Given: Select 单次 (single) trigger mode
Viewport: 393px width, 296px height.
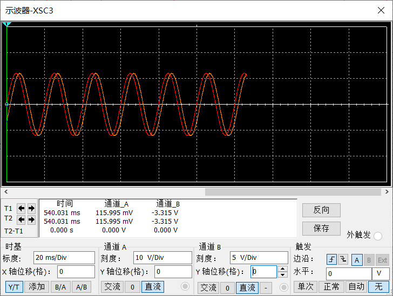Looking at the screenshot, I should 306,287.
